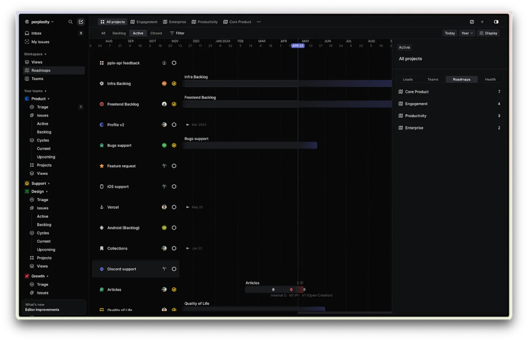The image size is (528, 341).
Task: Click the Collections bookmark icon
Action: 102,248
